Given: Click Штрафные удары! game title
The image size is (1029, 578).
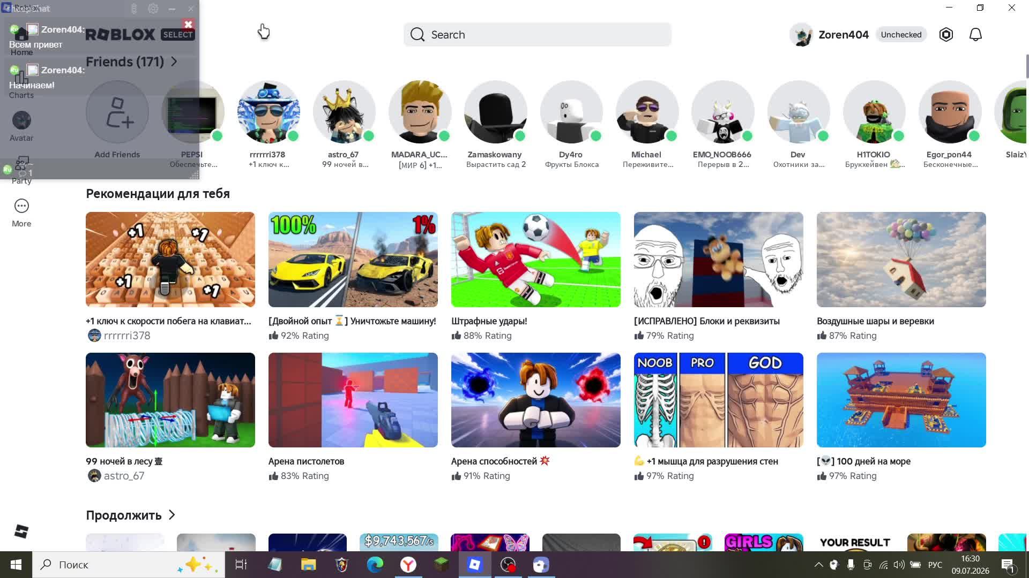Looking at the screenshot, I should [x=489, y=321].
